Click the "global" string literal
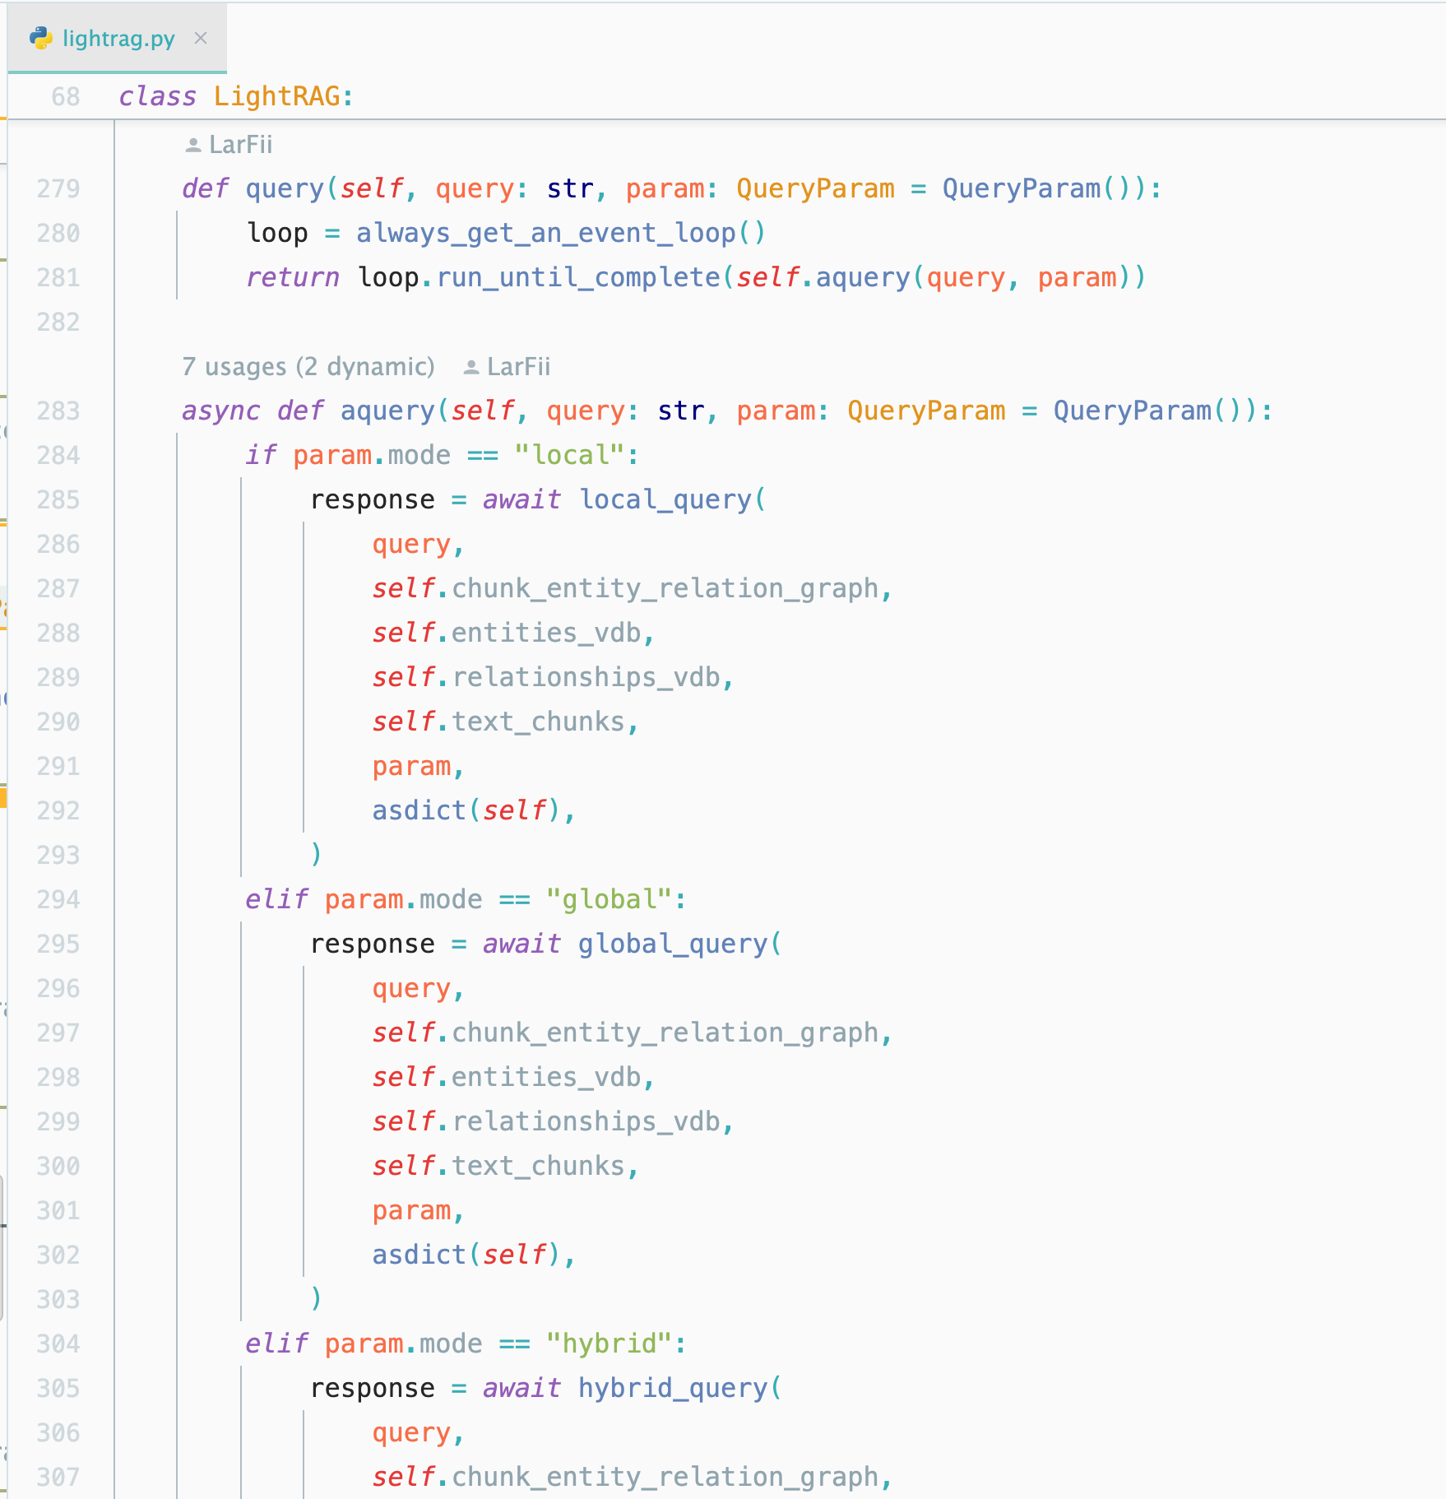The image size is (1446, 1499). click(x=610, y=899)
